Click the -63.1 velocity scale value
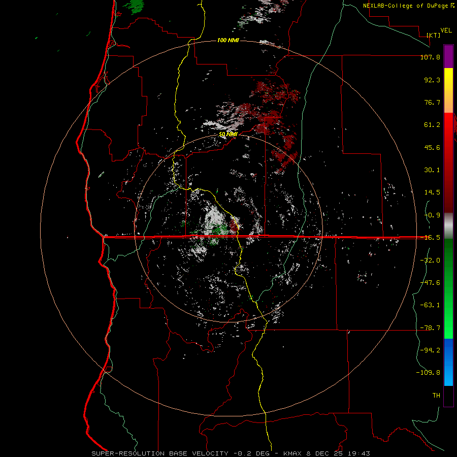Screen dimensions: 457x457 (x=430, y=305)
